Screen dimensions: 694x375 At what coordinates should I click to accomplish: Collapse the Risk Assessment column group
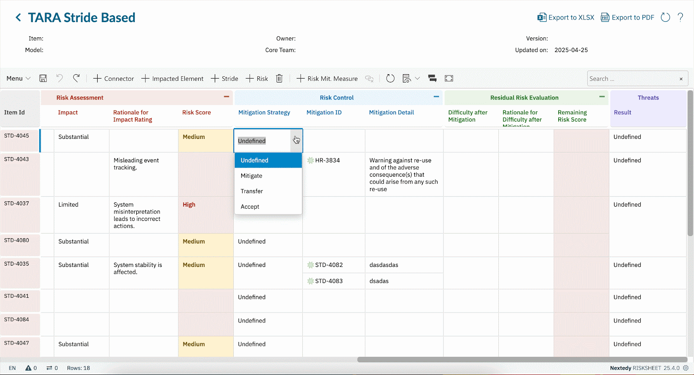[226, 97]
